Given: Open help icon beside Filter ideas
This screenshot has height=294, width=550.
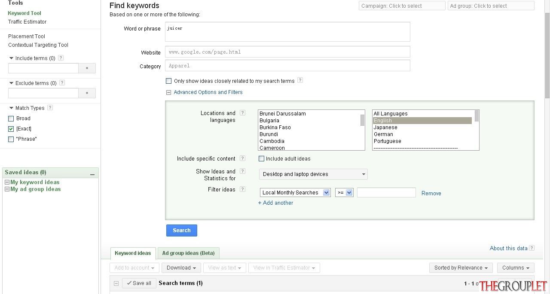Looking at the screenshot, I should pos(242,189).
